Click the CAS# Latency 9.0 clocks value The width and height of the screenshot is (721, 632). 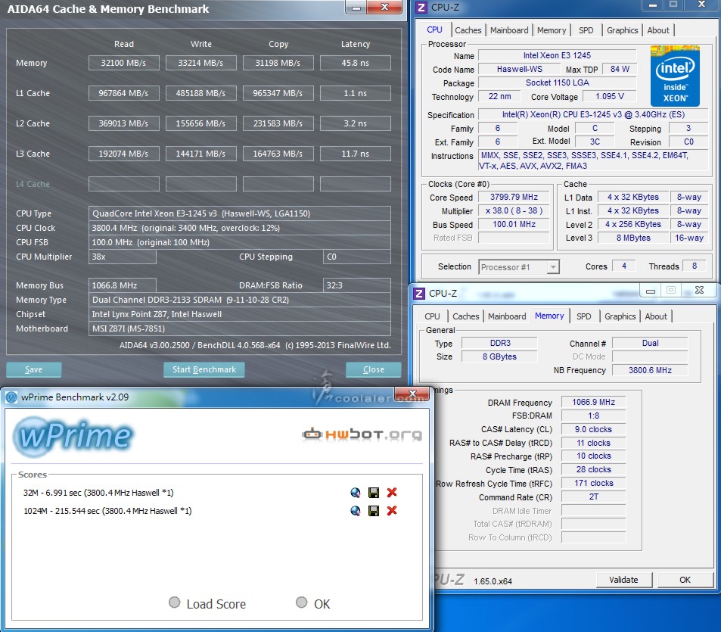click(594, 429)
